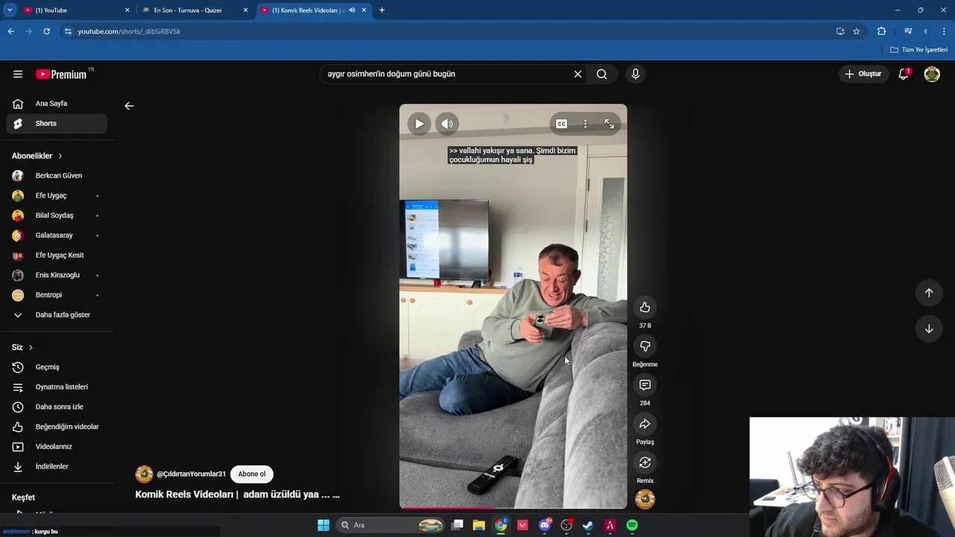Expand the Abonelikler section
Image resolution: width=955 pixels, height=537 pixels.
tap(37, 156)
